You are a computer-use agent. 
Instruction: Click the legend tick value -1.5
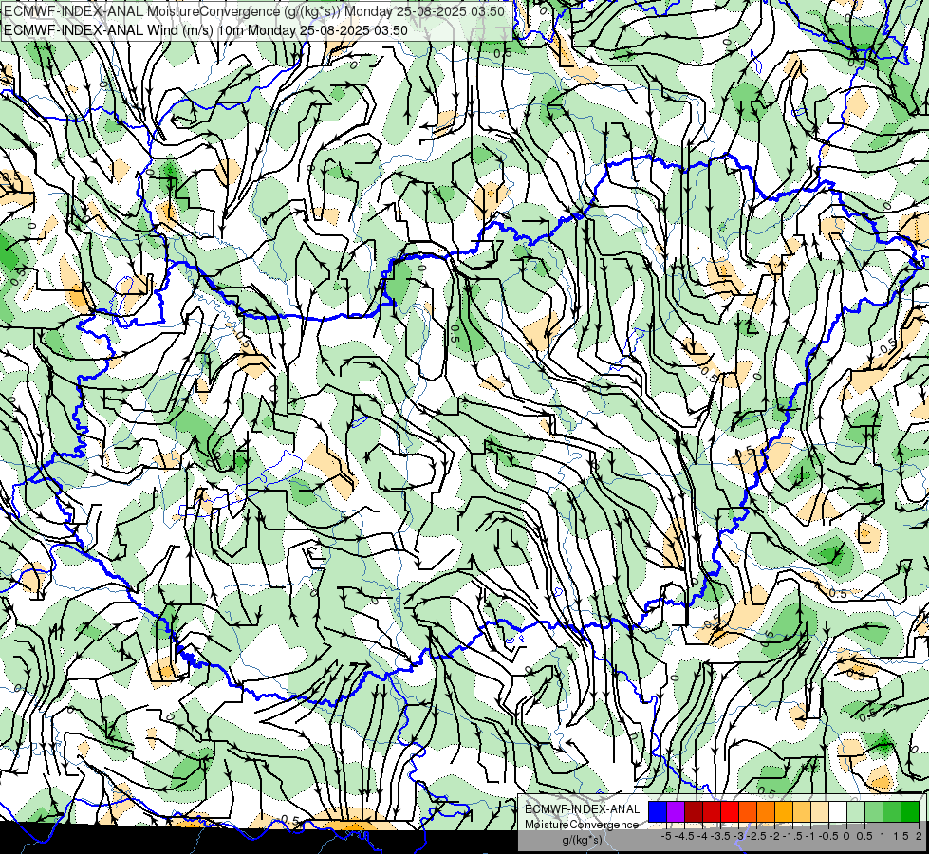[792, 836]
